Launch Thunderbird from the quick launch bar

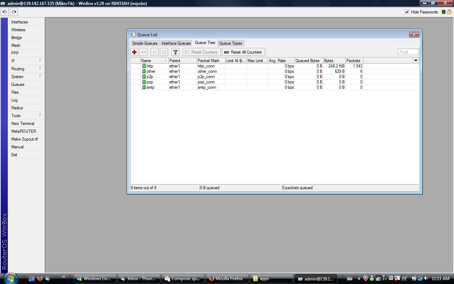point(48,279)
